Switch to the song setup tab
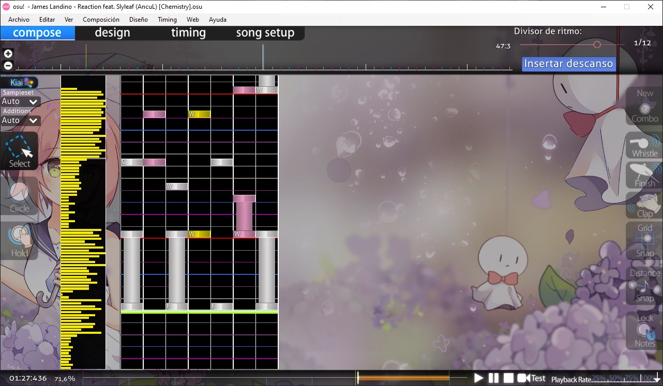663x386 pixels. [x=265, y=33]
